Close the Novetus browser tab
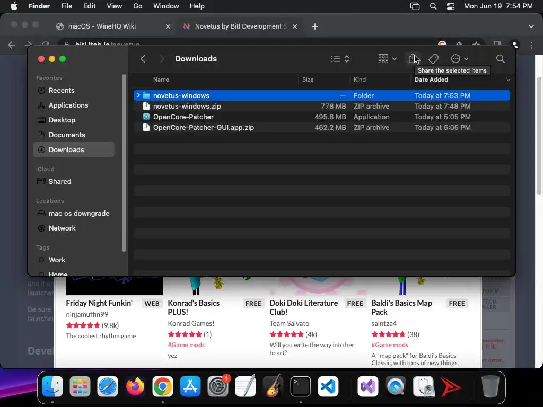This screenshot has height=407, width=543. point(295,26)
